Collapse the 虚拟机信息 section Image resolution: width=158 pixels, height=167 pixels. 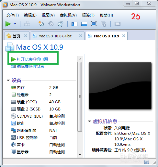tap(89, 121)
